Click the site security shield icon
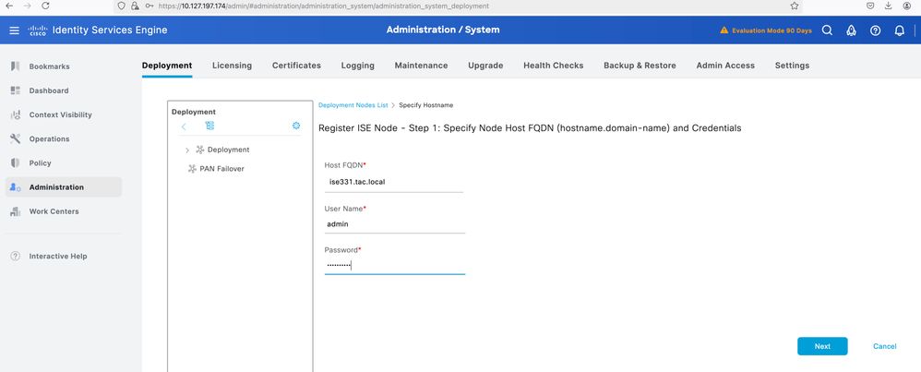This screenshot has width=921, height=372. pyautogui.click(x=121, y=6)
